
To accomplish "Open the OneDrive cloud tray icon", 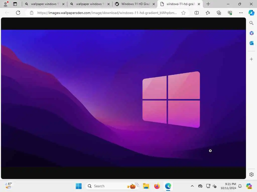I will (200, 186).
